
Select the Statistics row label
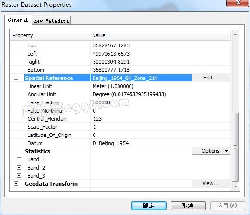[x=37, y=151]
